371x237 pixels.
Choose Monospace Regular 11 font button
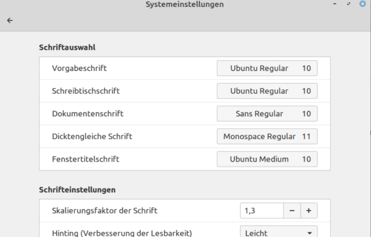267,136
